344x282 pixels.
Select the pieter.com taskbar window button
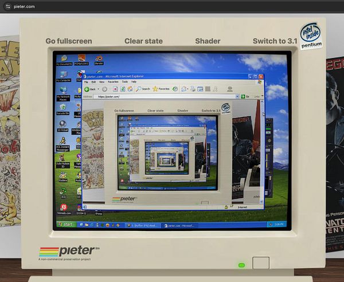tap(179, 225)
